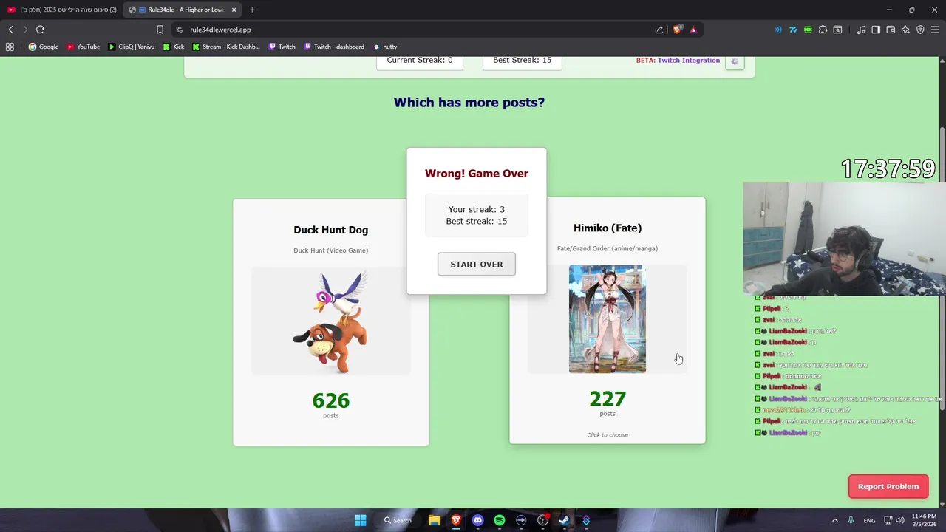Close the Rule34dle tab
The width and height of the screenshot is (946, 532).
pyautogui.click(x=234, y=10)
